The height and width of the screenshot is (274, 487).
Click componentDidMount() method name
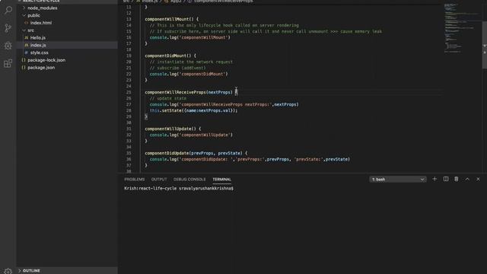(167, 56)
